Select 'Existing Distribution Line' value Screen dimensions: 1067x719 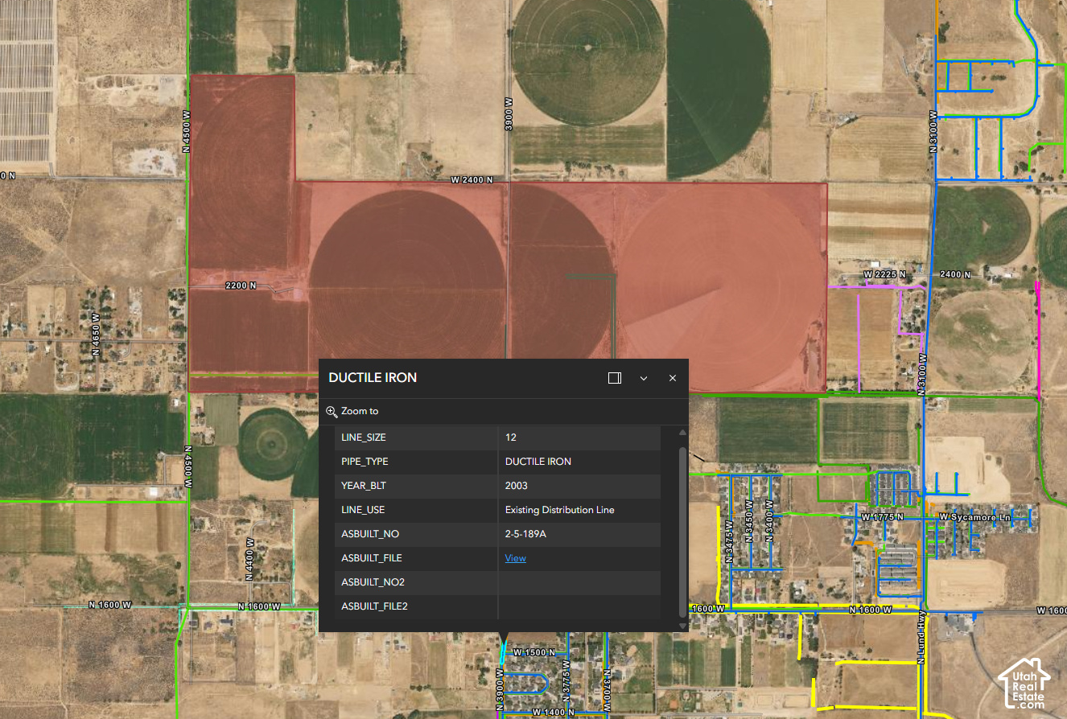pyautogui.click(x=559, y=510)
